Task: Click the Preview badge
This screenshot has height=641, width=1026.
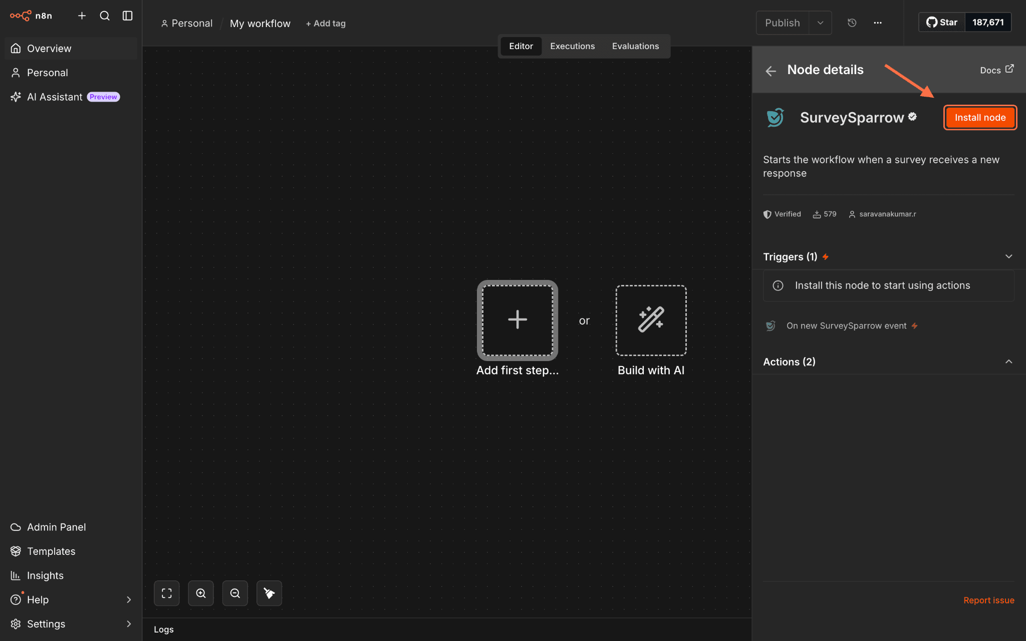Action: (x=103, y=97)
